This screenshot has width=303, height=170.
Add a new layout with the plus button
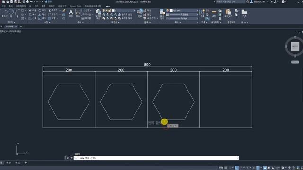point(26,163)
